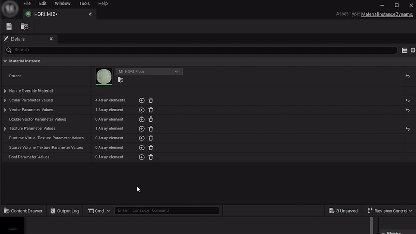Add element to Texture Parameter Values
The height and width of the screenshot is (234, 416).
[141, 128]
